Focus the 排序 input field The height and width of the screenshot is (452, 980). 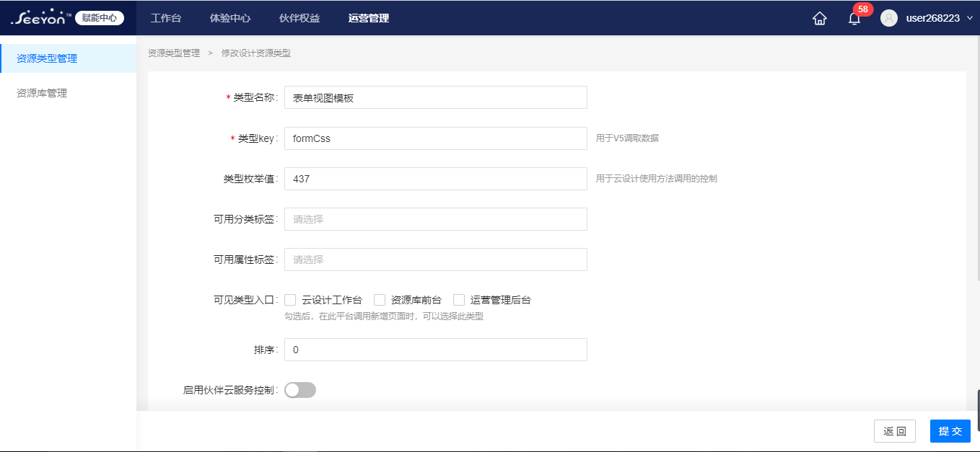pos(436,350)
